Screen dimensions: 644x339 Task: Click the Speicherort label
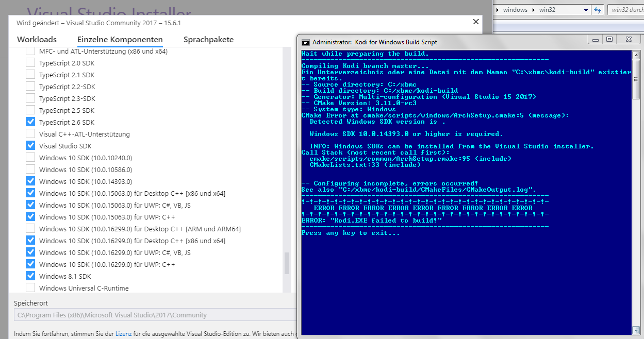click(x=31, y=303)
